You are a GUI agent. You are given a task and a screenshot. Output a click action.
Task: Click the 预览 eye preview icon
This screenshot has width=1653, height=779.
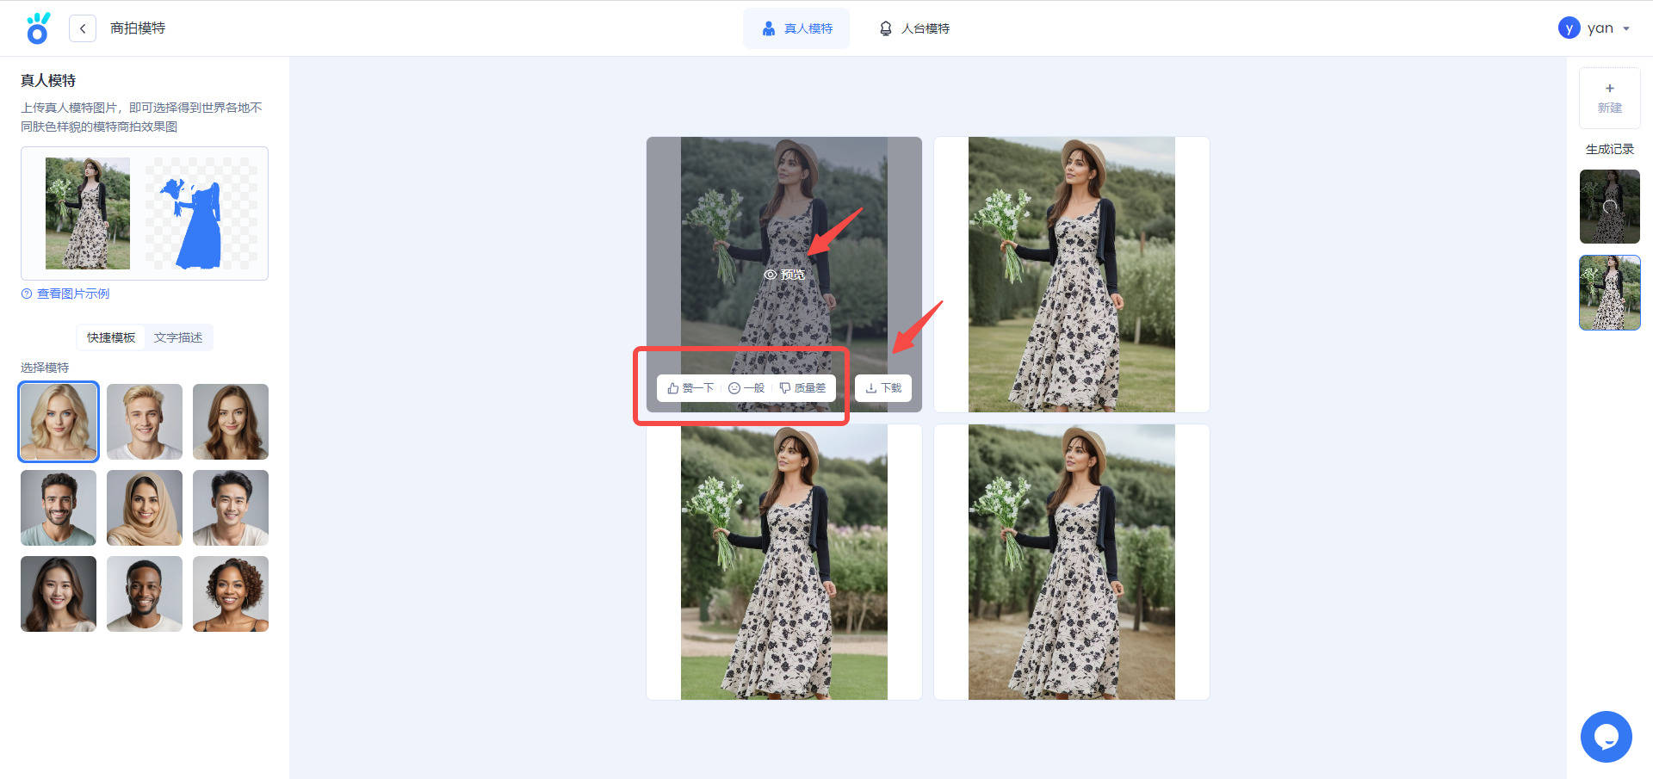(x=784, y=275)
